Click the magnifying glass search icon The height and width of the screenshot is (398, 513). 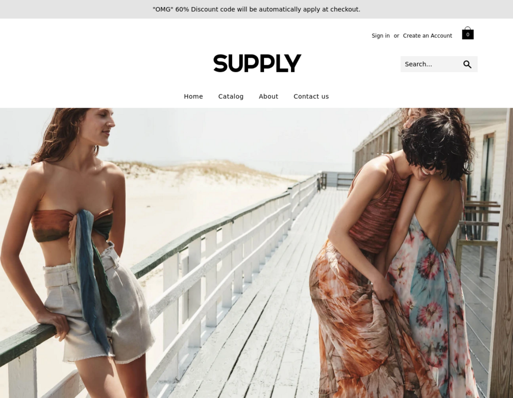(467, 64)
